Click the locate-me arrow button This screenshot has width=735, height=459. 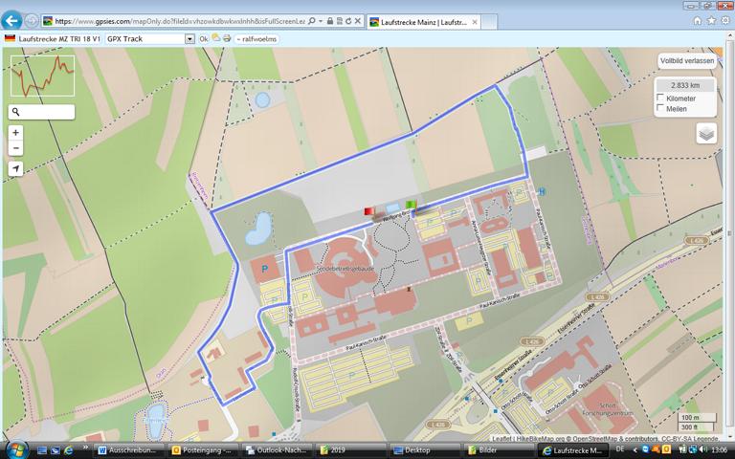pos(15,169)
